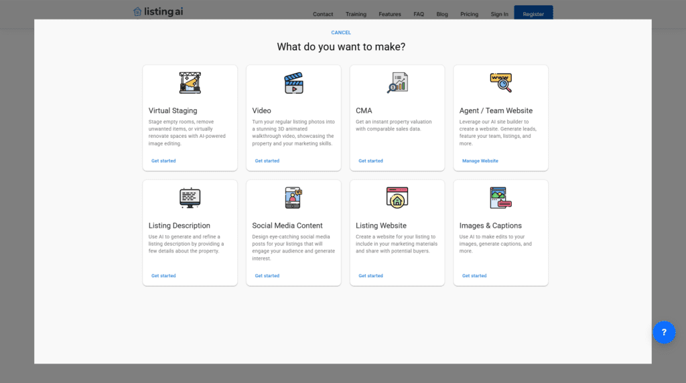Viewport: 686px width, 383px height.
Task: Click the CMA valuation report icon
Action: [x=397, y=83]
